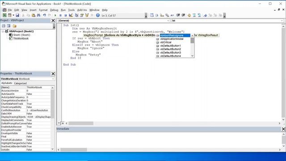Open the Edit menu
This screenshot has height=161, width=286.
click(x=17, y=10)
